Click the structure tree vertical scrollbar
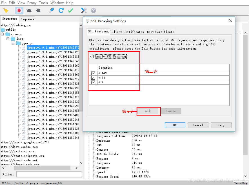Image resolution: width=249 pixels, height=185 pixels. tap(81, 70)
